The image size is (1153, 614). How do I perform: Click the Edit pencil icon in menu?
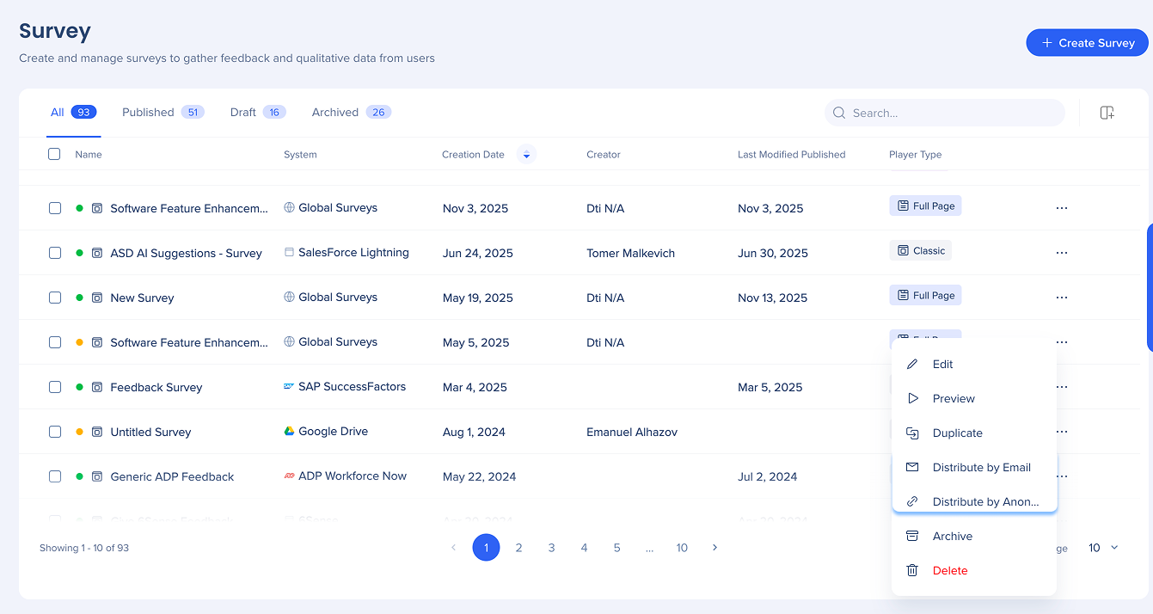click(912, 365)
